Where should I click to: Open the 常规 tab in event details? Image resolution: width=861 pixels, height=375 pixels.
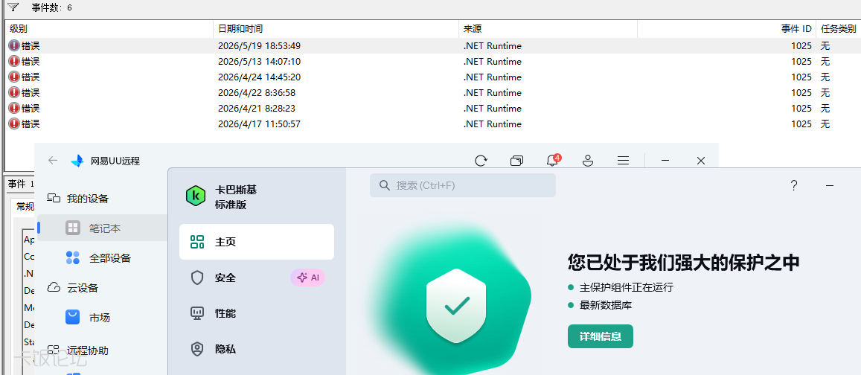(x=25, y=206)
